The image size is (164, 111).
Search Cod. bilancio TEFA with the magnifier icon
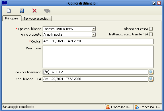click(151, 79)
